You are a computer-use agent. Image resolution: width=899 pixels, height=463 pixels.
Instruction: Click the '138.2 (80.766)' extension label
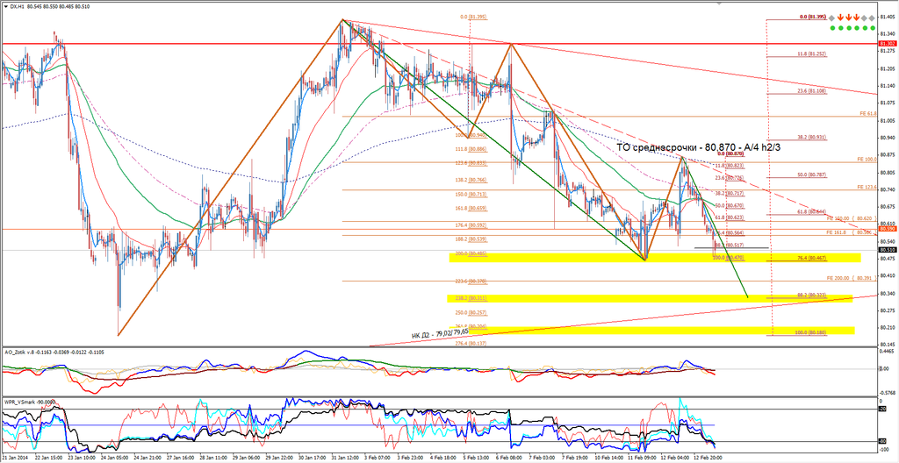point(471,180)
